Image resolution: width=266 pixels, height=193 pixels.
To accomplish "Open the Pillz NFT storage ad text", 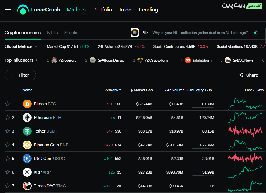I will pyautogui.click(x=200, y=33).
